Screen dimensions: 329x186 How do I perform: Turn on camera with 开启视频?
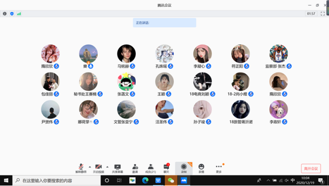point(99,168)
